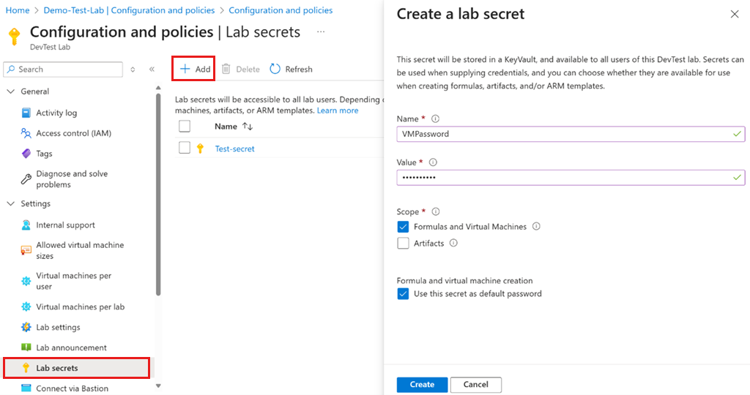750x395 pixels.
Task: Click the search magnifier icon in sidebar
Action: coord(11,69)
